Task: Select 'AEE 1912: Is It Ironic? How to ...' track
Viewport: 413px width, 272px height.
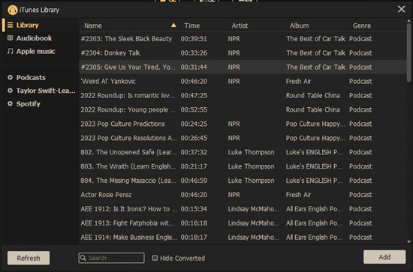Action: pos(243,209)
